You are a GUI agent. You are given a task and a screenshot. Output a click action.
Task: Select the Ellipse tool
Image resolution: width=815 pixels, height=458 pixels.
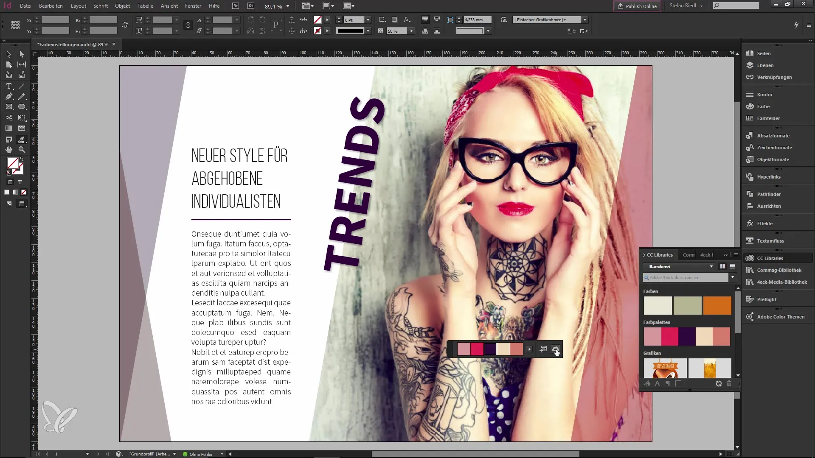pos(22,107)
